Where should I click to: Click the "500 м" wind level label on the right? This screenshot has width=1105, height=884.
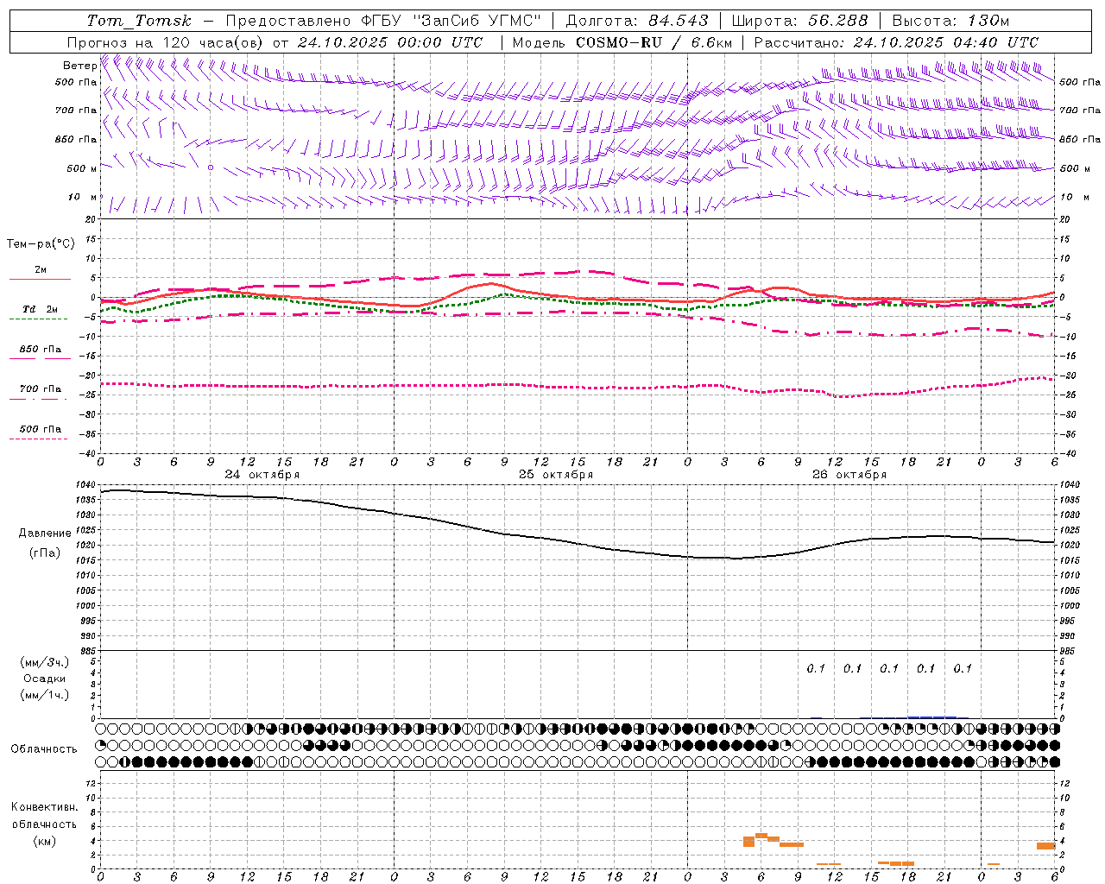click(1074, 168)
